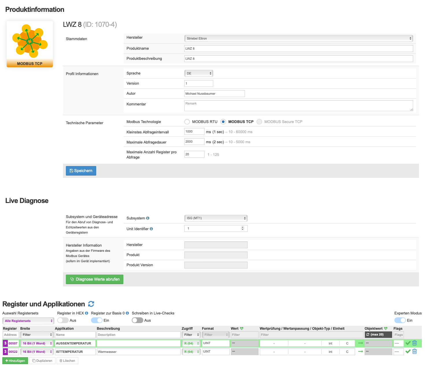Click the Diagnose Werte abrufen button
This screenshot has width=425, height=367.
coord(94,279)
